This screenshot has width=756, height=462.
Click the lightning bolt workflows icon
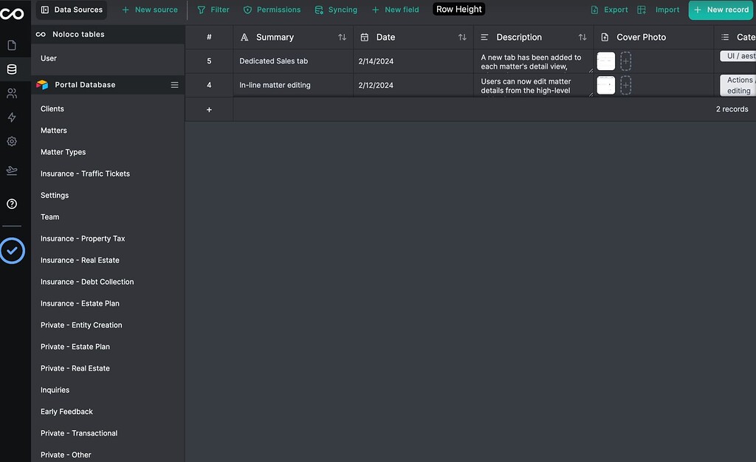pos(13,118)
